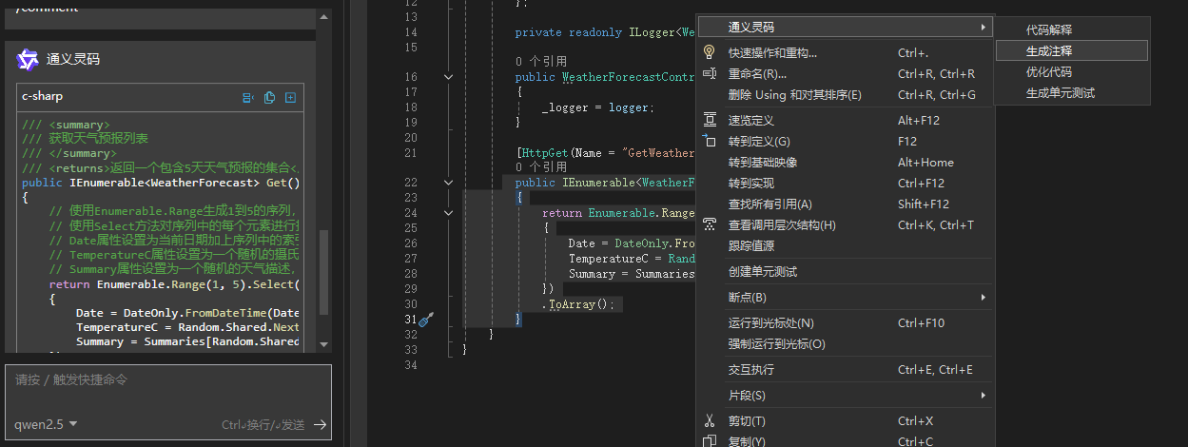Image resolution: width=1188 pixels, height=447 pixels.
Task: Open the qwen2.5 model dropdown
Action: [47, 424]
